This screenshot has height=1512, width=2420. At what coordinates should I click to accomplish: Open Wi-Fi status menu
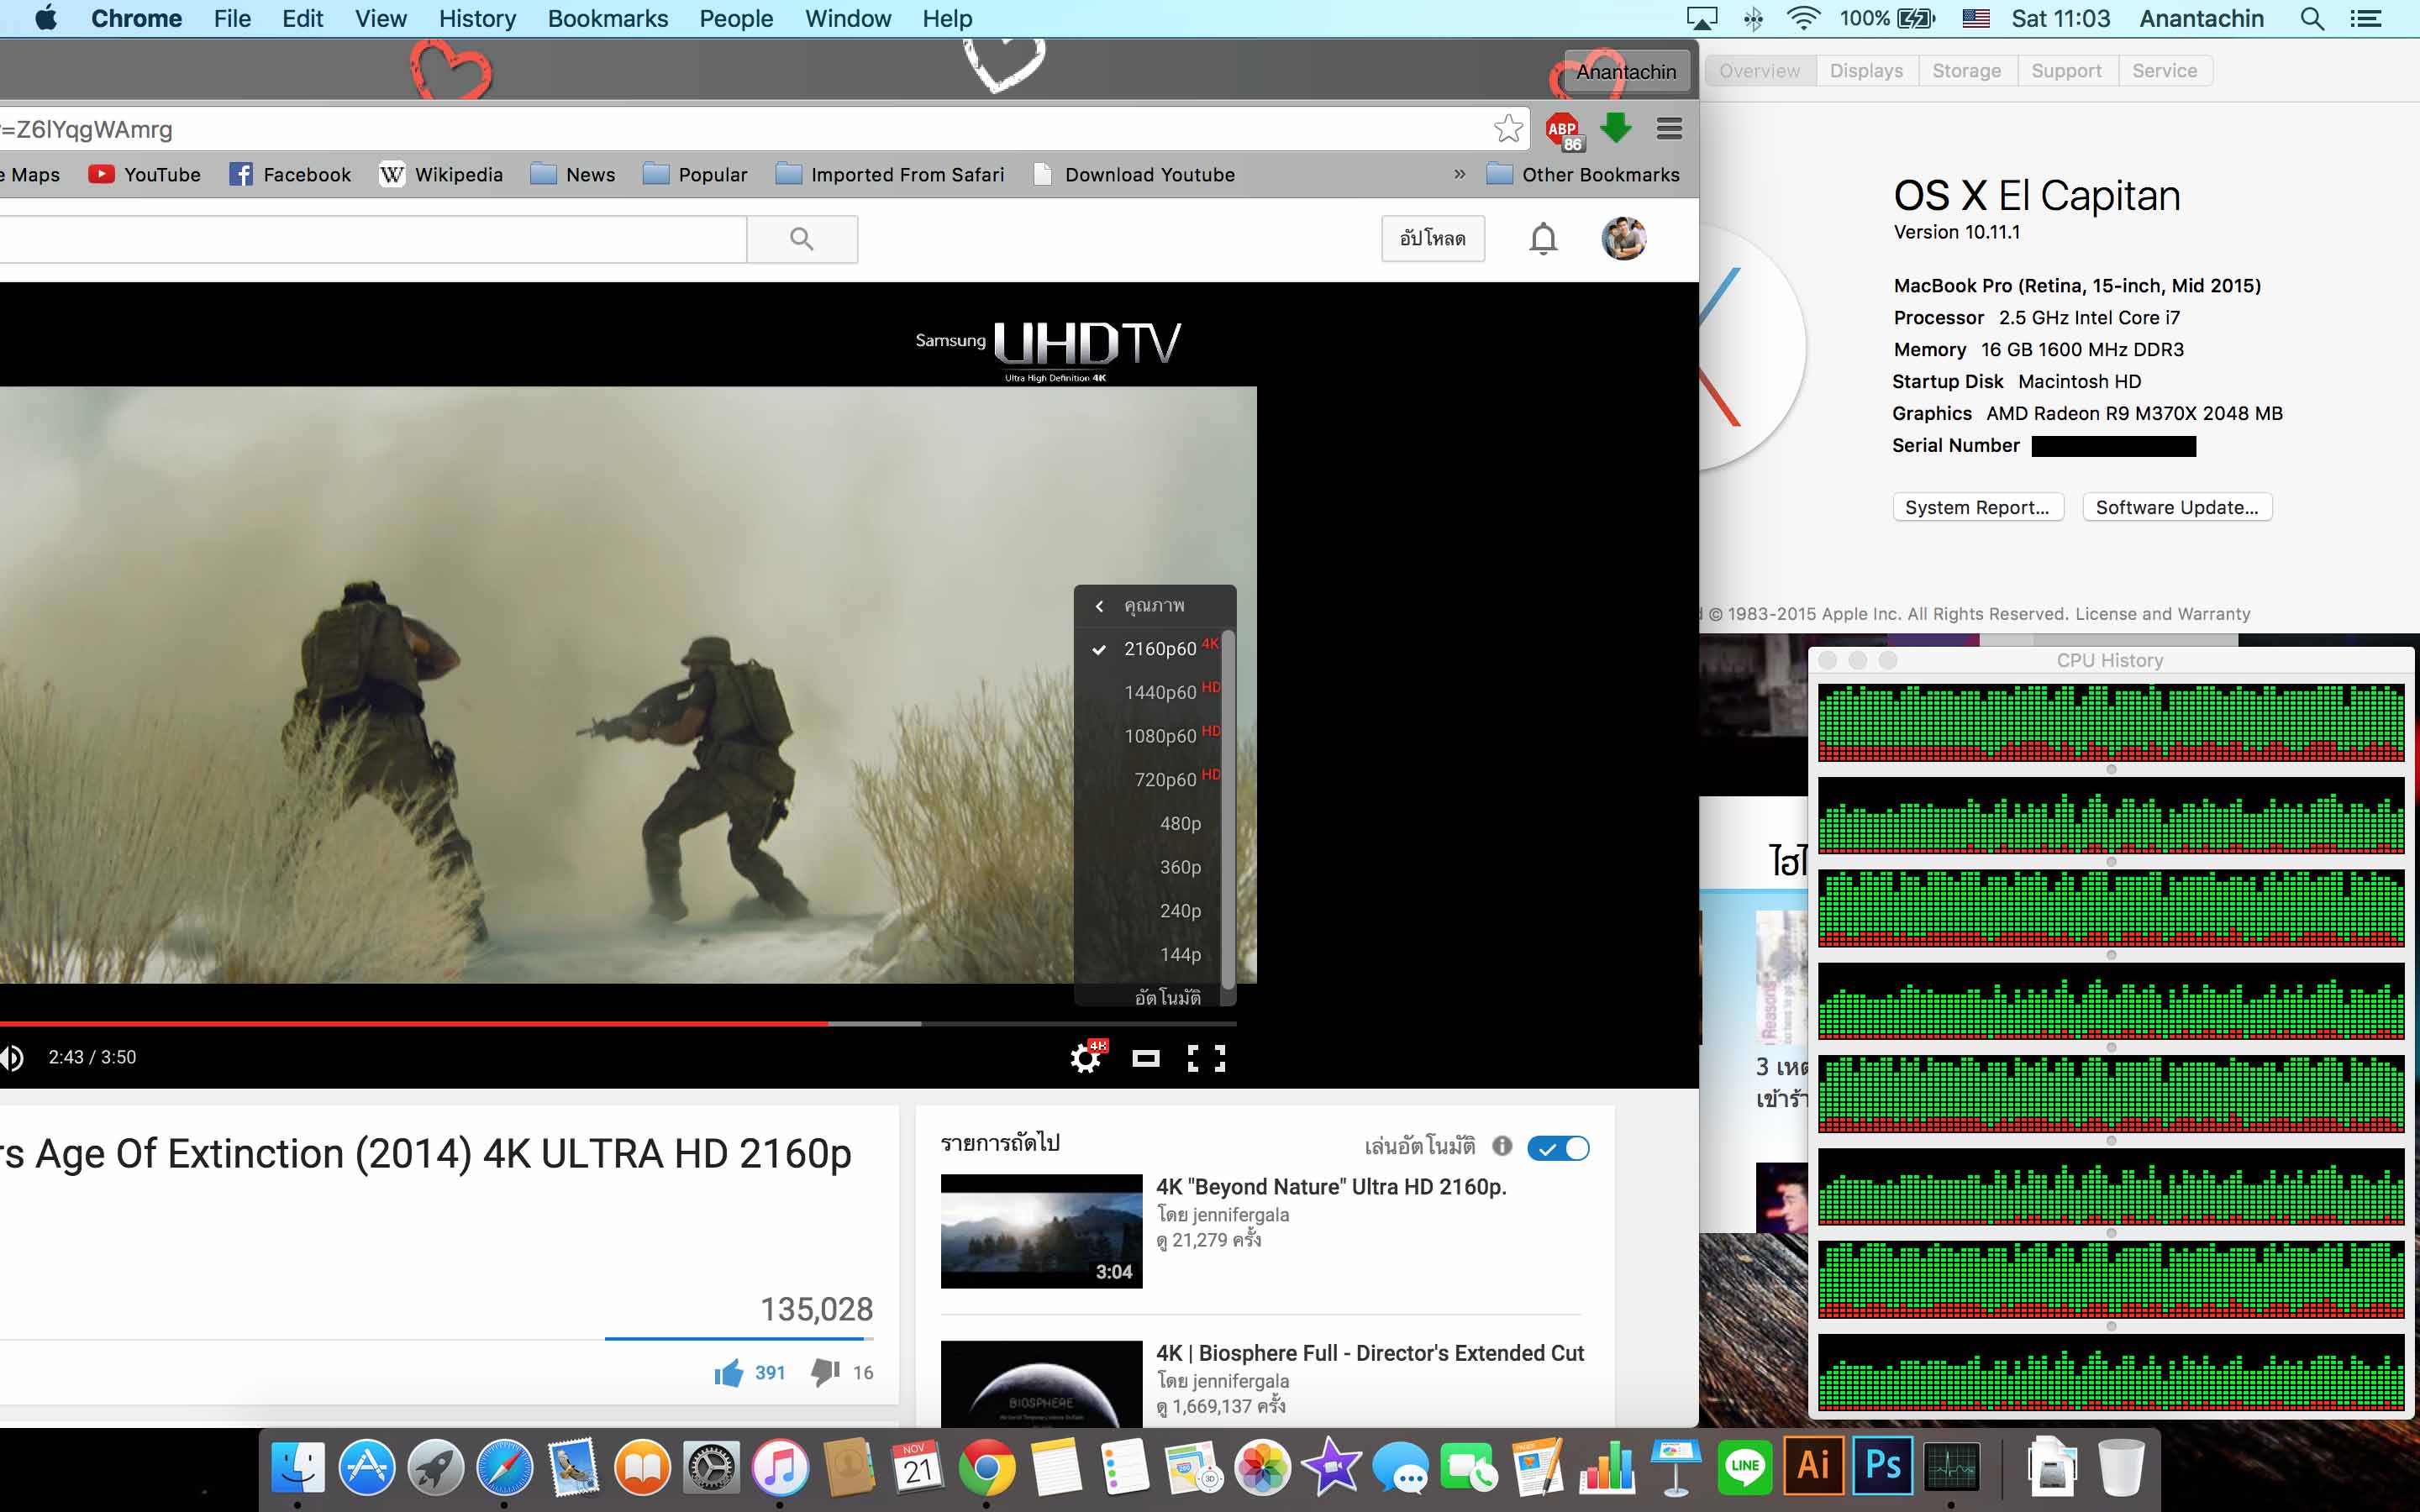tap(1803, 18)
